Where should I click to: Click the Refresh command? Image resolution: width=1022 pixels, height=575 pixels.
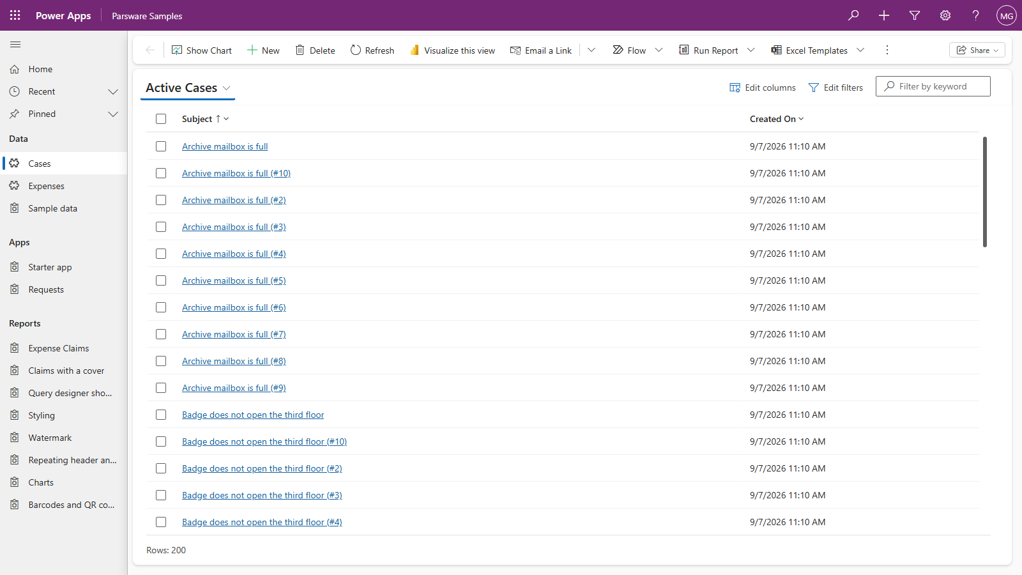[372, 50]
